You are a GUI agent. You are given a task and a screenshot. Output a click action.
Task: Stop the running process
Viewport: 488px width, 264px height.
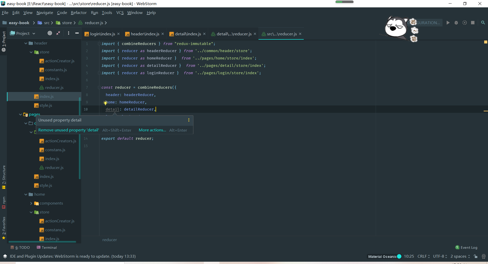473,23
